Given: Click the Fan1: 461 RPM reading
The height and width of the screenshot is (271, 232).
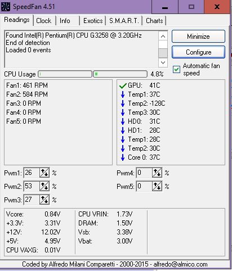Looking at the screenshot, I should pyautogui.click(x=27, y=85).
